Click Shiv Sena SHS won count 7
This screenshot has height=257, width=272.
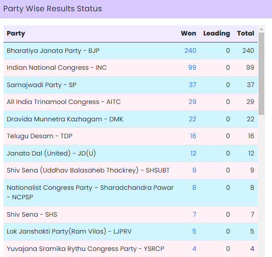(194, 215)
